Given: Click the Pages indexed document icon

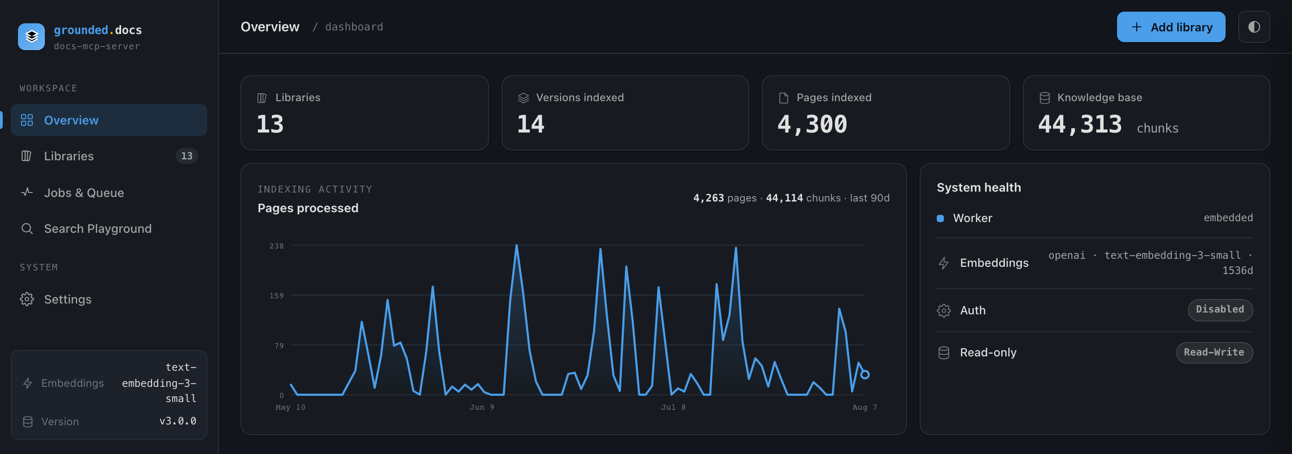Looking at the screenshot, I should click(783, 98).
